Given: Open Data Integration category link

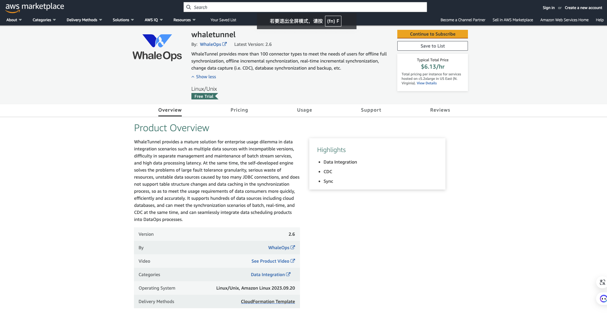Looking at the screenshot, I should [268, 275].
